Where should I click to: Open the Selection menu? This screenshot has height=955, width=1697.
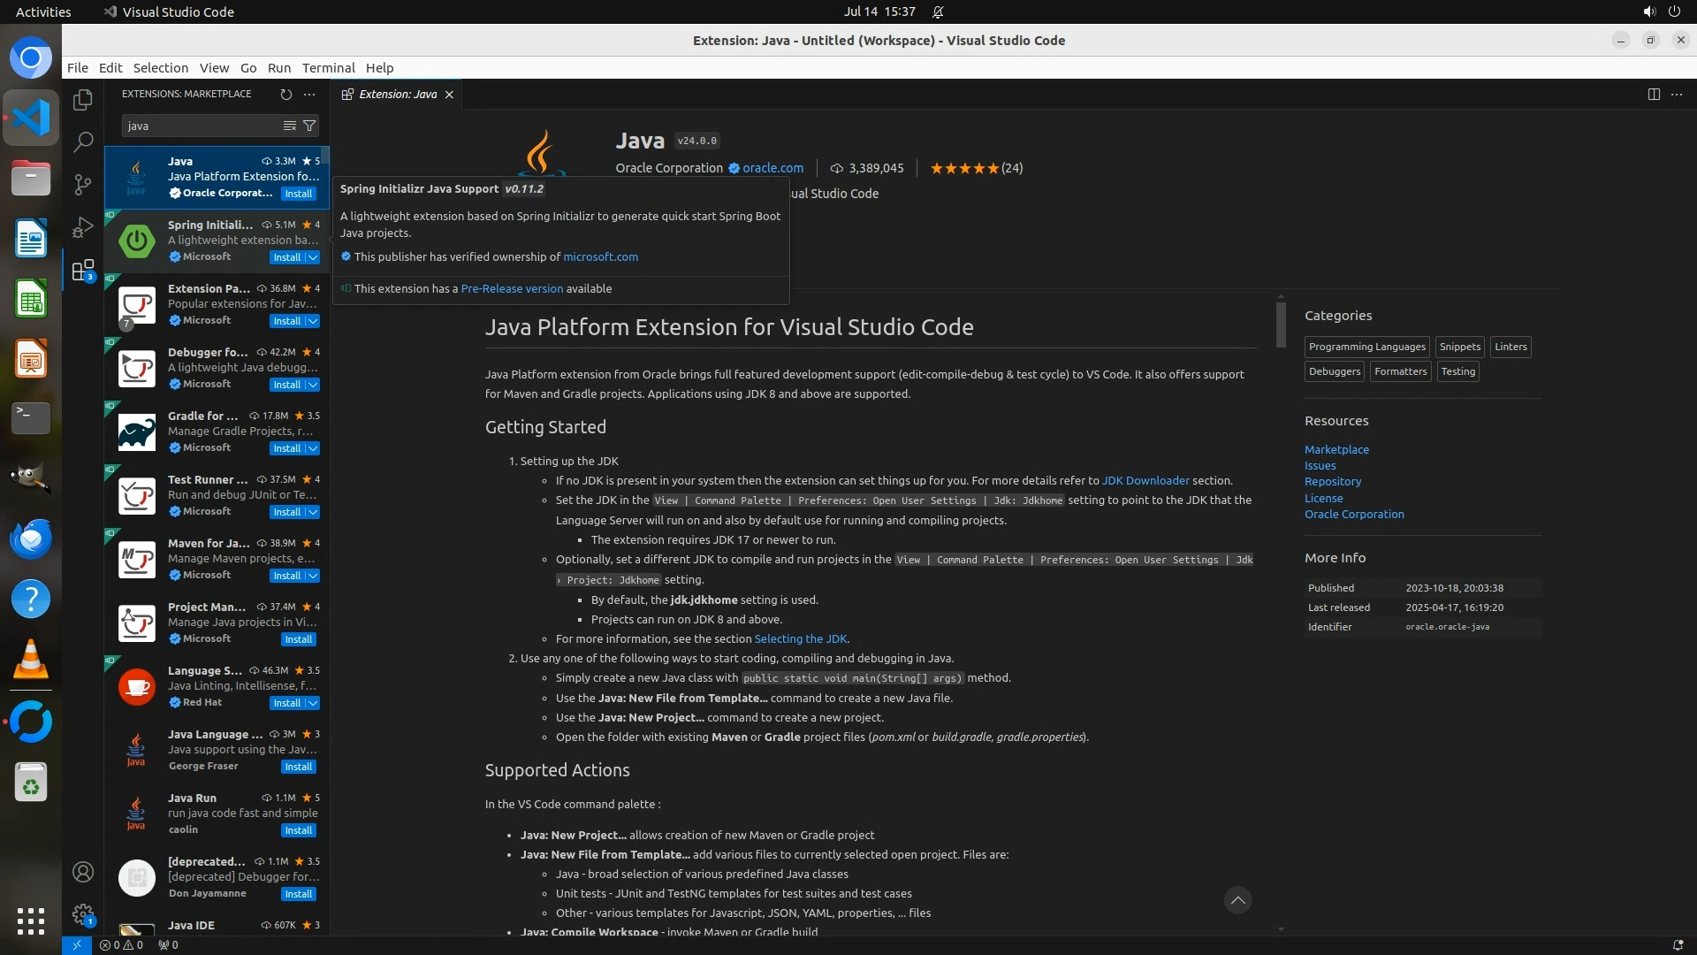tap(160, 67)
